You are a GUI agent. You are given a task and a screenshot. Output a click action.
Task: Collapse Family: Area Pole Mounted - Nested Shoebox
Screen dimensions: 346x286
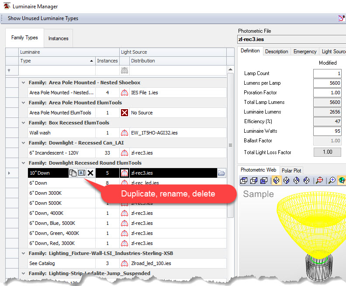(24, 83)
